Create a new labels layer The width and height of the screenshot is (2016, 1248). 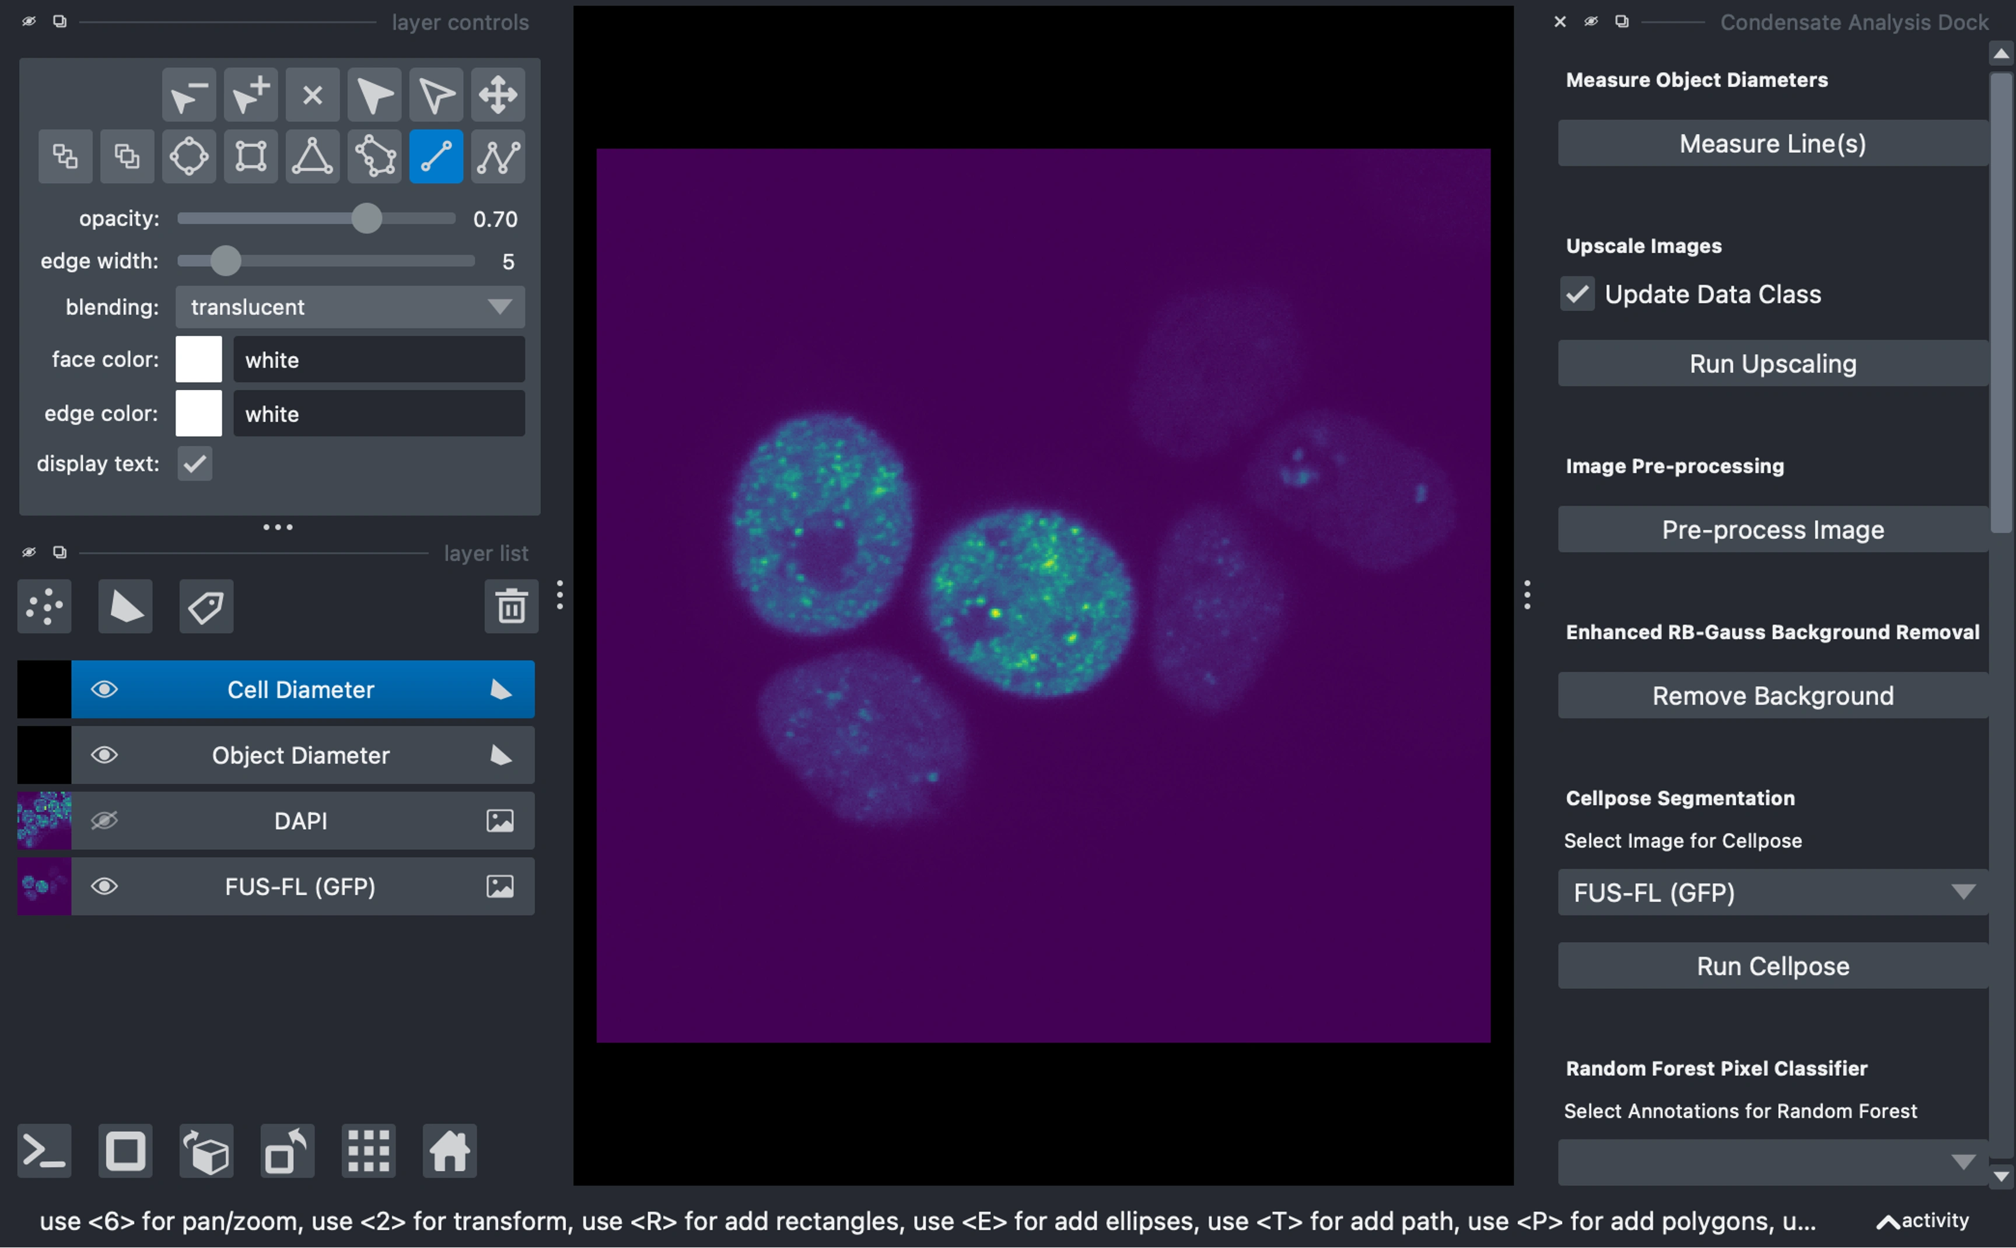click(206, 607)
